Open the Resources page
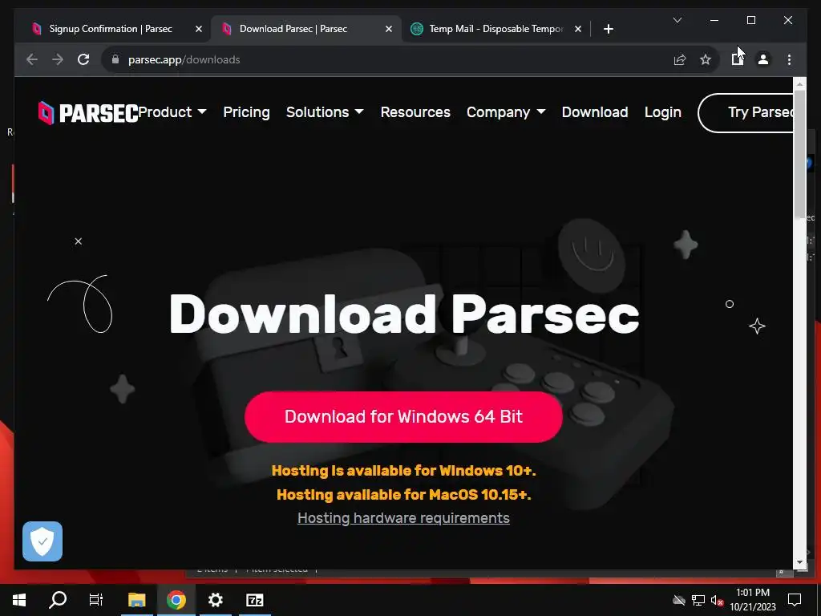Viewport: 821px width, 616px height. coord(415,112)
